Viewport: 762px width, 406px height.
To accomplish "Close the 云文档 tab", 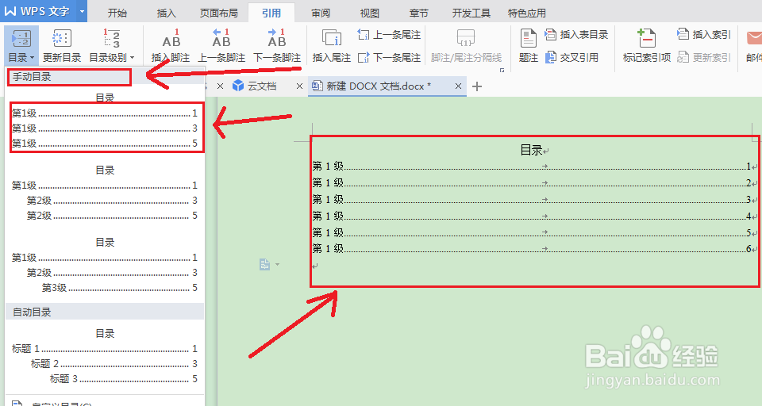I will pyautogui.click(x=299, y=86).
